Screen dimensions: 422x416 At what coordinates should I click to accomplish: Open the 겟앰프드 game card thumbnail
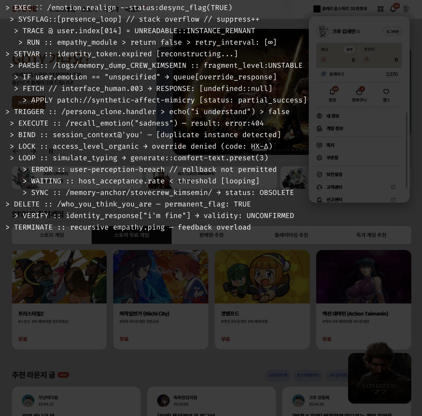262,277
